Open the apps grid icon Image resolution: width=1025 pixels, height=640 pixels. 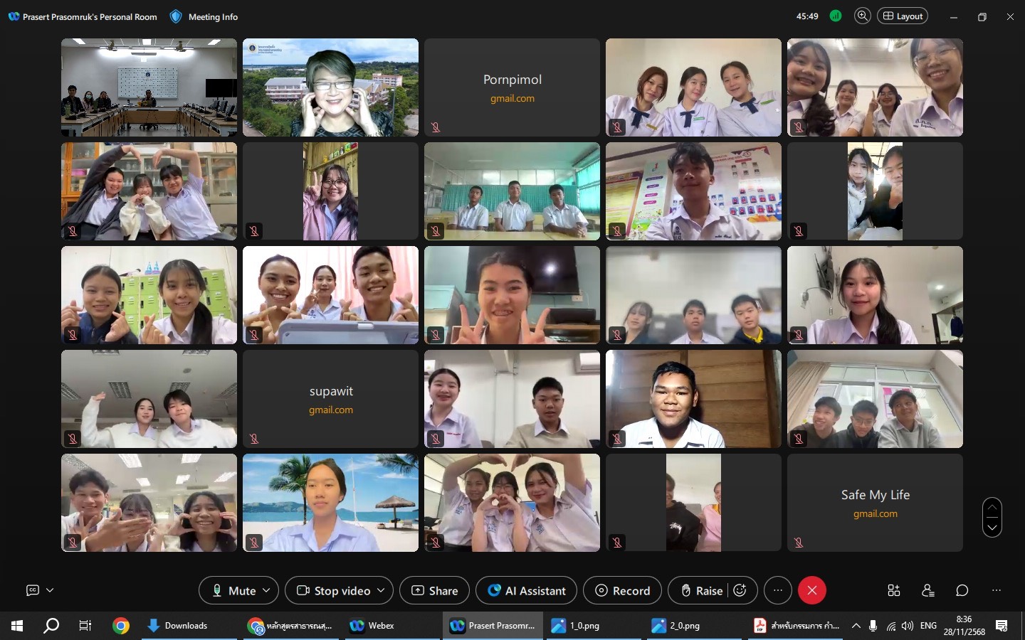pyautogui.click(x=894, y=590)
